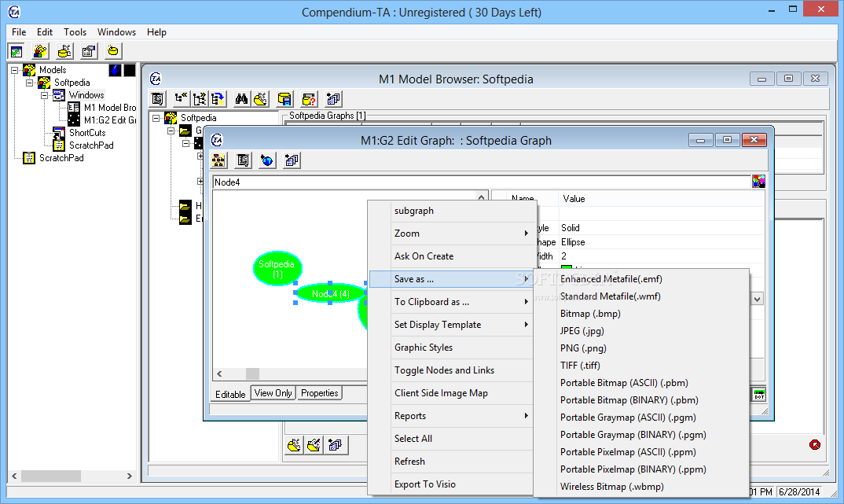This screenshot has height=504, width=844.
Task: Click the properties sheet icon in main toolbar
Action: [89, 51]
